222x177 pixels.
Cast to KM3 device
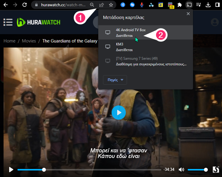coord(146,47)
